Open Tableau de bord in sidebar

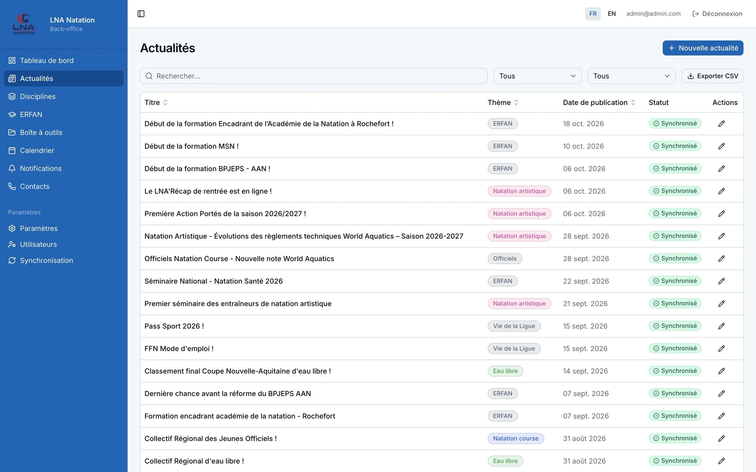coord(64,60)
